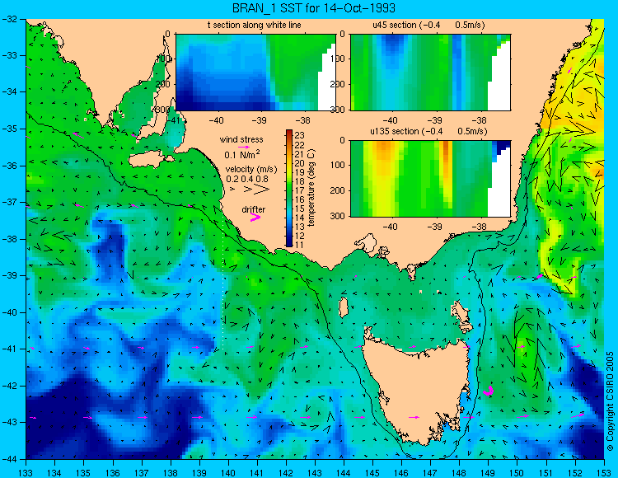This screenshot has width=618, height=478.
Task: Click the magenta drifter symbol in the legend
Action: [x=255, y=217]
